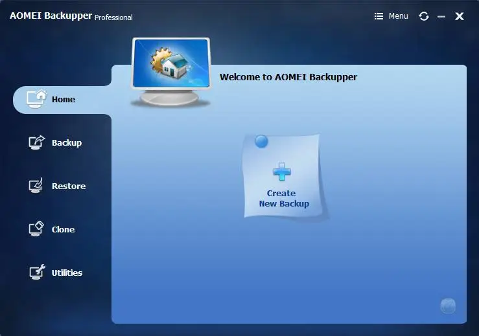The height and width of the screenshot is (336, 479).
Task: Click the Create New Backup text
Action: coord(283,198)
